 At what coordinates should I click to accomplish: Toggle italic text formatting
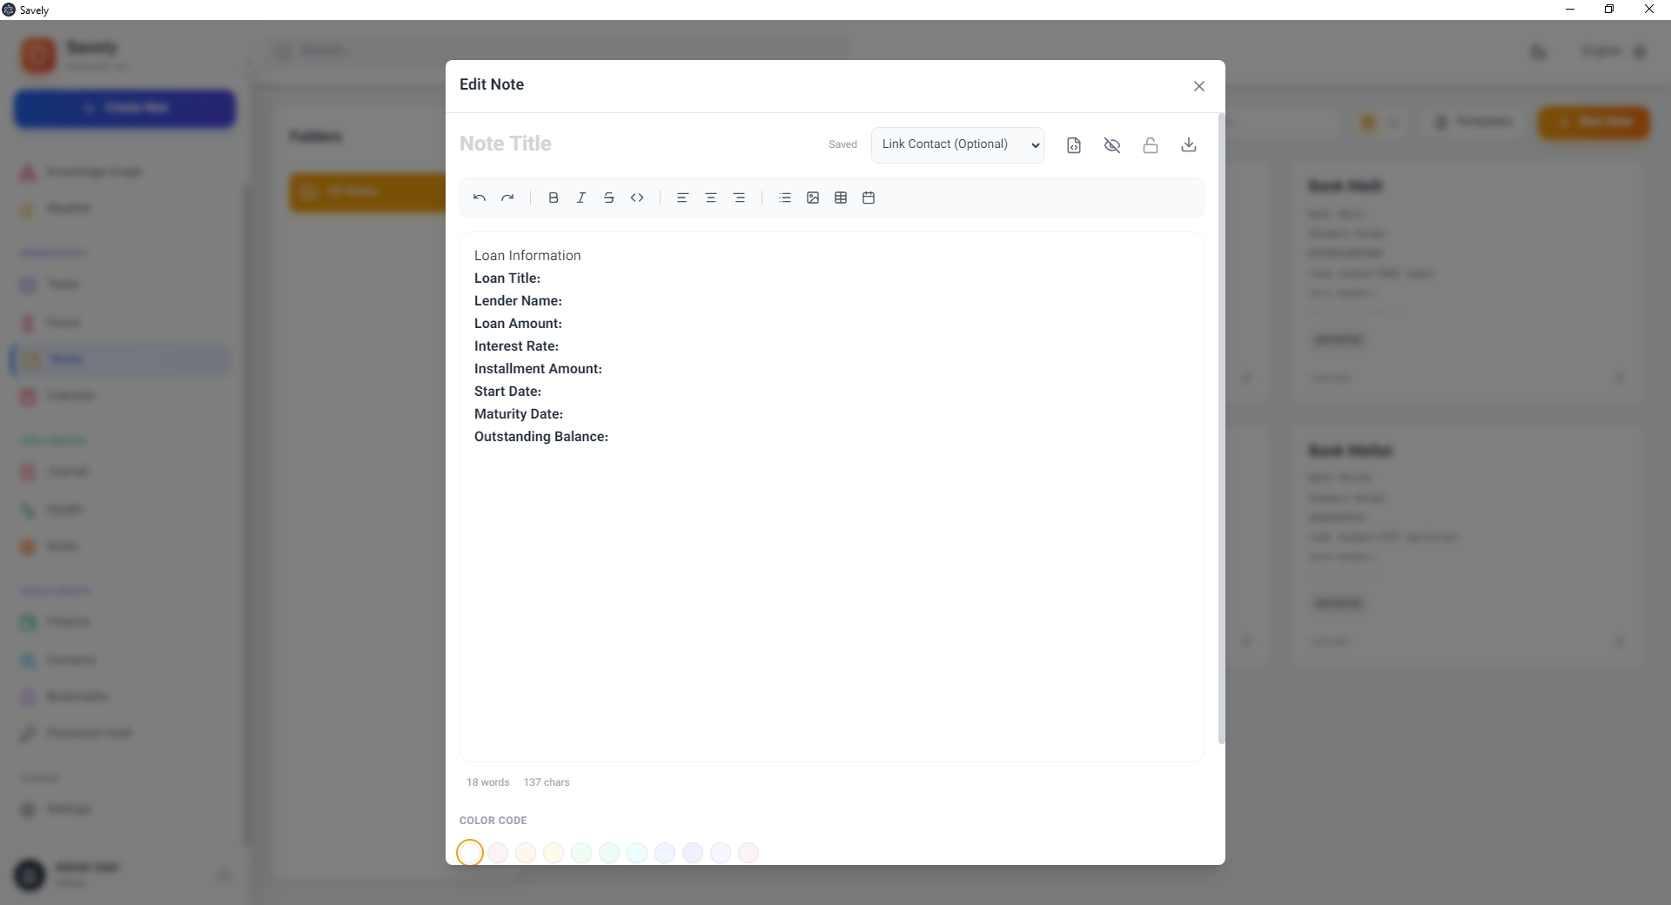[581, 198]
